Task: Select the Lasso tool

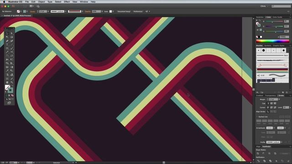Action: [11, 37]
